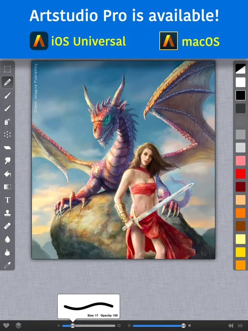Adjust the opacity slider handle
248x331 pixels.
(x=183, y=325)
